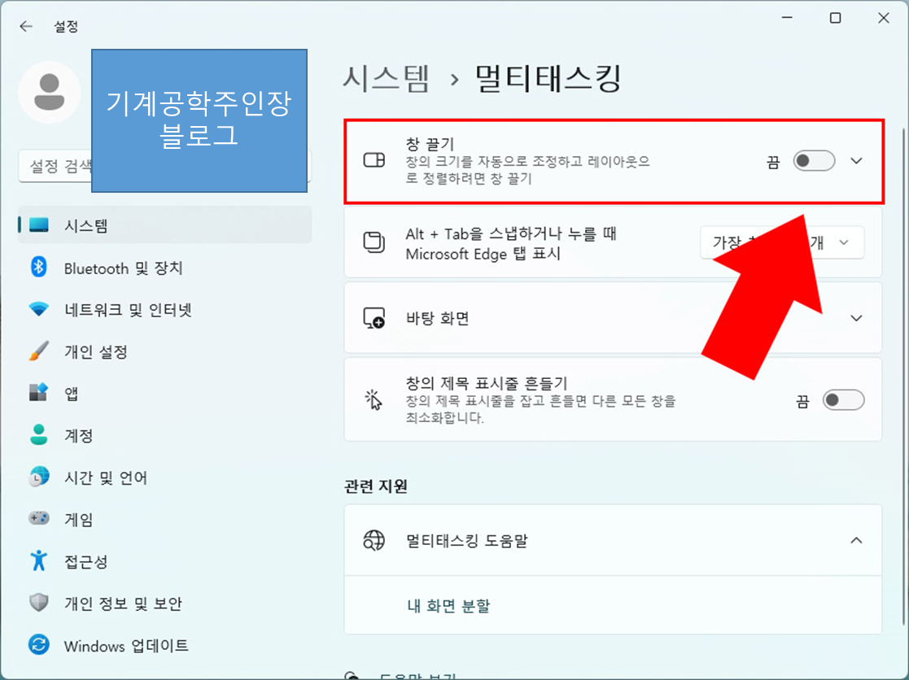The image size is (909, 680).
Task: Open 네트워크 및 인터넷 settings
Action: point(165,309)
